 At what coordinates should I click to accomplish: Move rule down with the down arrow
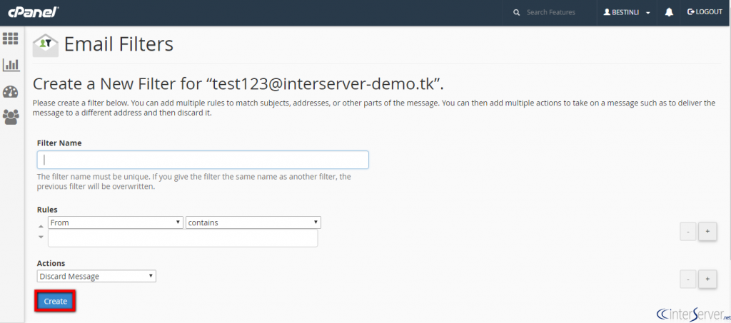[x=41, y=237]
